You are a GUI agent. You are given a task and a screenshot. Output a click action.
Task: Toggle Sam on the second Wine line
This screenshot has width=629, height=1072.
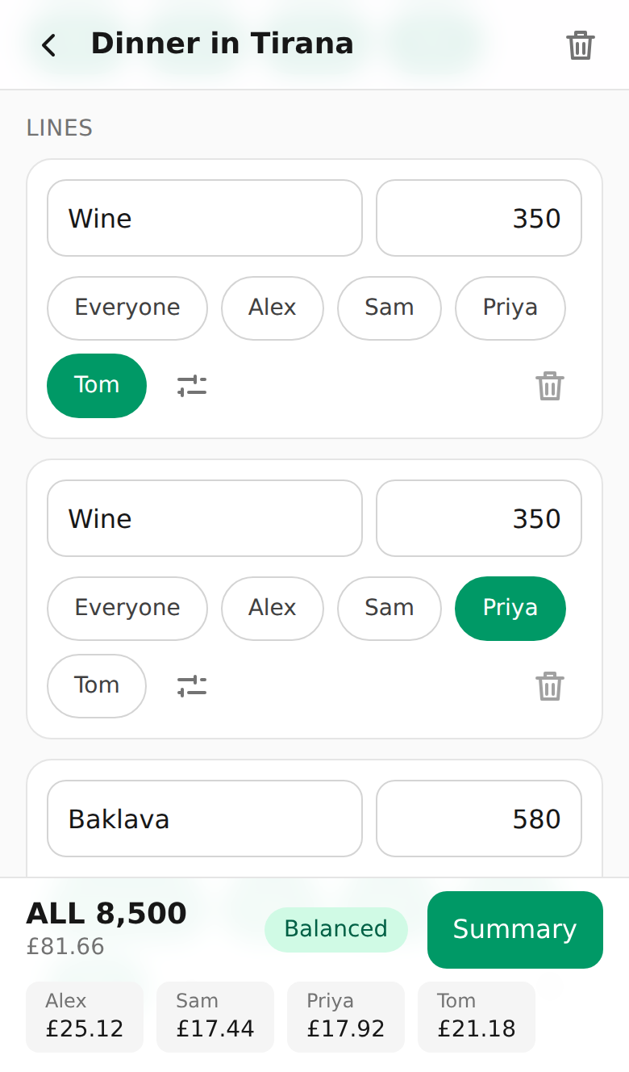tap(389, 609)
